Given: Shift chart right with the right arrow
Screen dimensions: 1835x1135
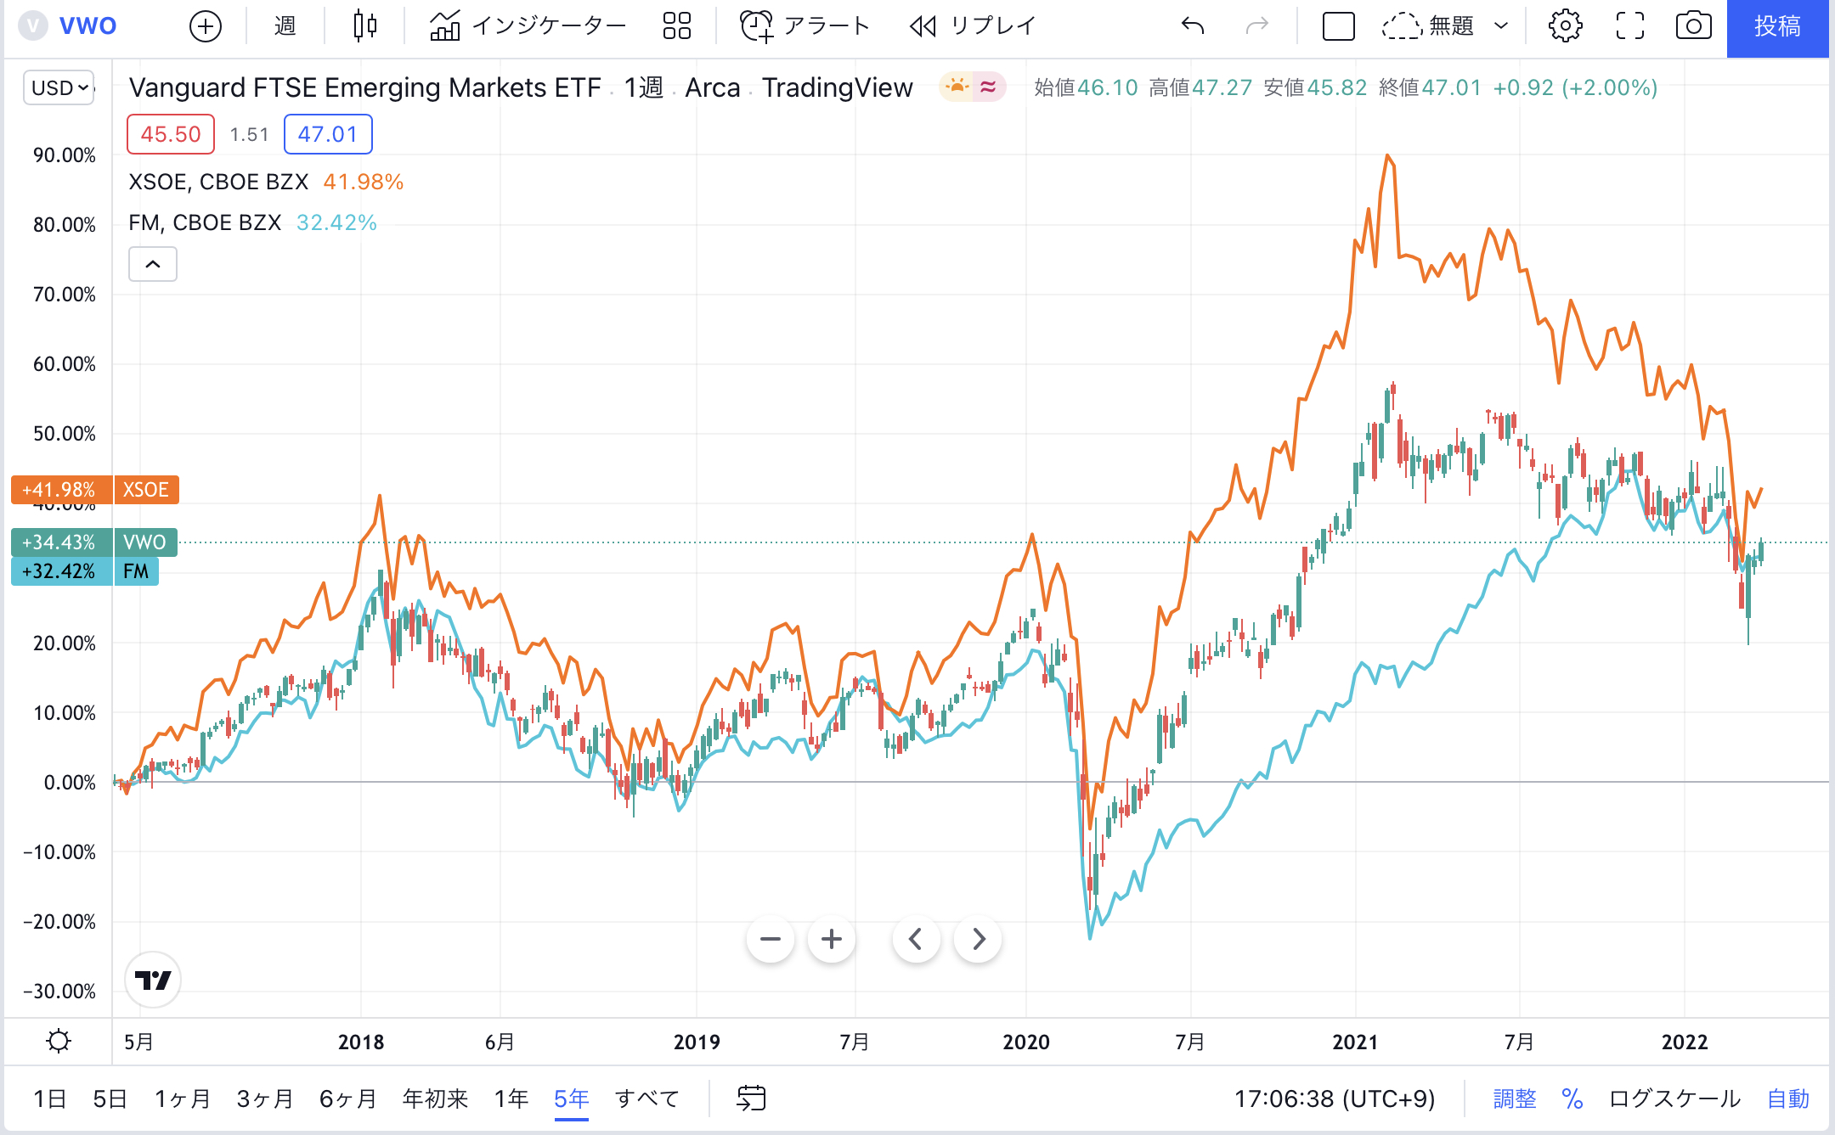Looking at the screenshot, I should point(979,939).
